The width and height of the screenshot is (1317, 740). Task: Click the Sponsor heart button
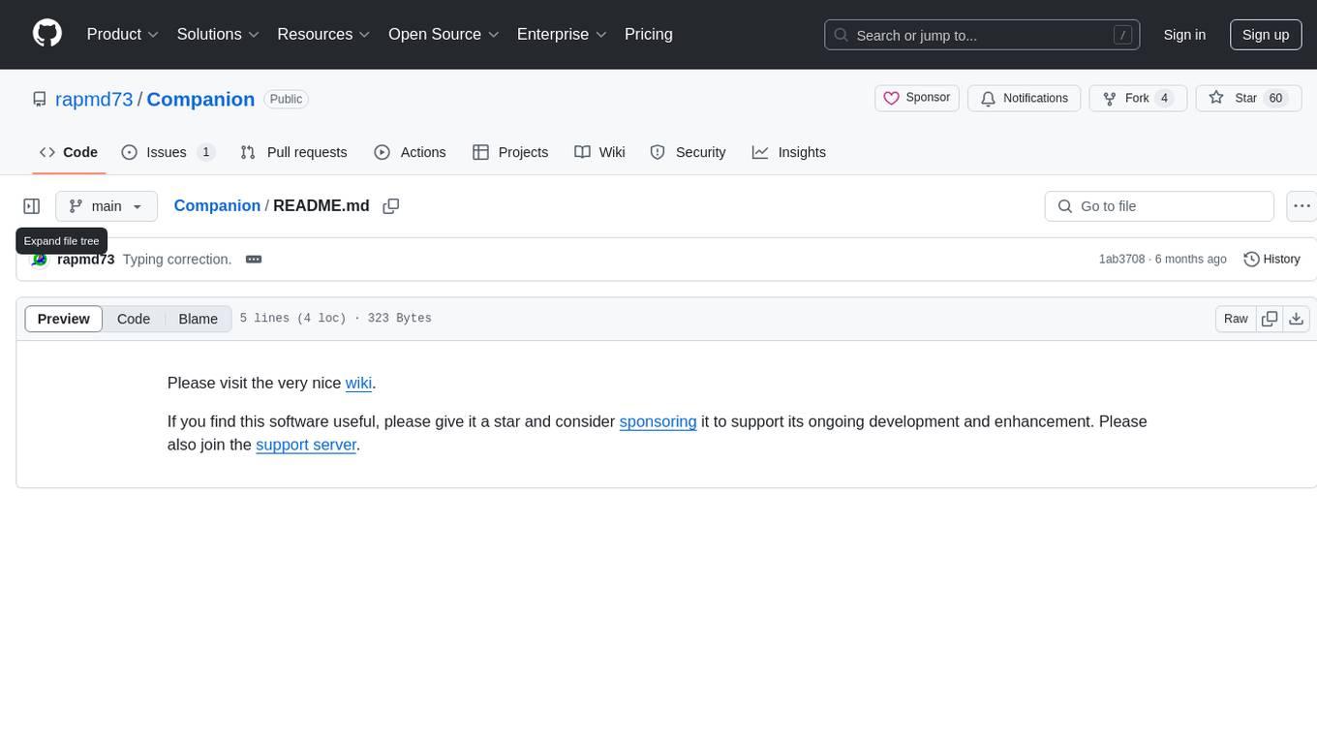[917, 98]
